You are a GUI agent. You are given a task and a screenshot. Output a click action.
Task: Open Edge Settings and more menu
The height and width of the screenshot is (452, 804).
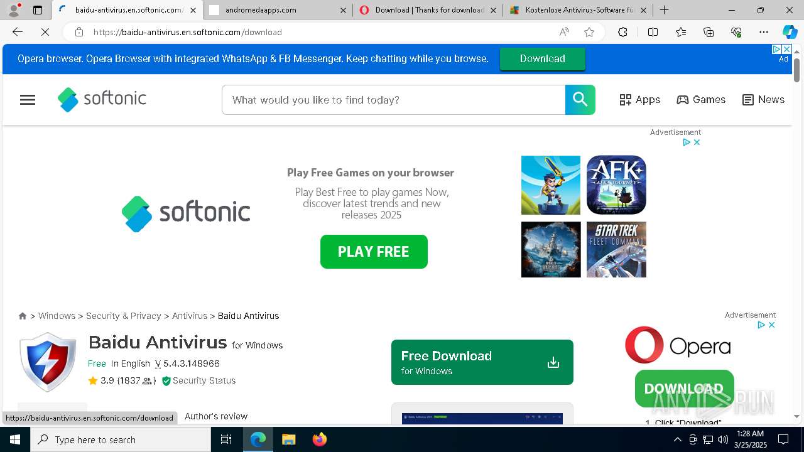764,32
